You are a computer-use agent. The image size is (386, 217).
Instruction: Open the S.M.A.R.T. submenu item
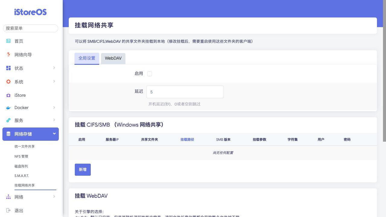click(x=22, y=175)
